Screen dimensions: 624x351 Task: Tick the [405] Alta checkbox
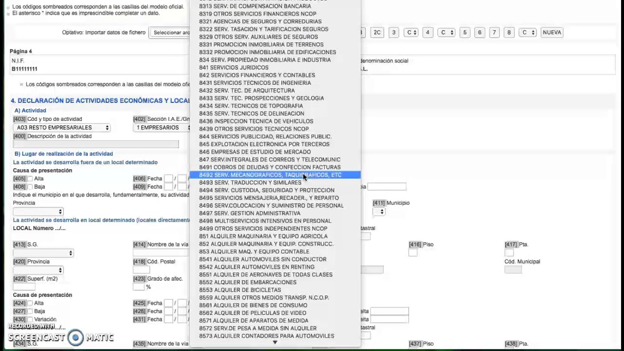click(30, 179)
